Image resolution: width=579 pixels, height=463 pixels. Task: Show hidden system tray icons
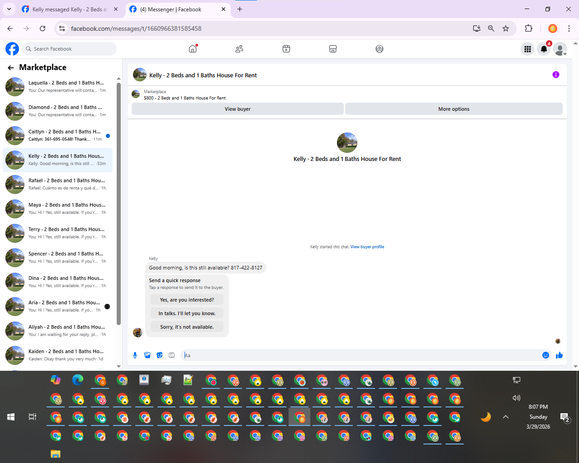[506, 417]
